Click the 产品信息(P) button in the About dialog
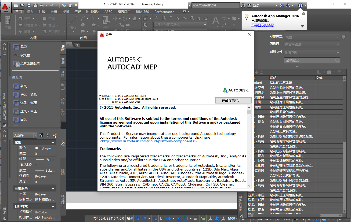Screen dimensions: 351x222 [233, 100]
